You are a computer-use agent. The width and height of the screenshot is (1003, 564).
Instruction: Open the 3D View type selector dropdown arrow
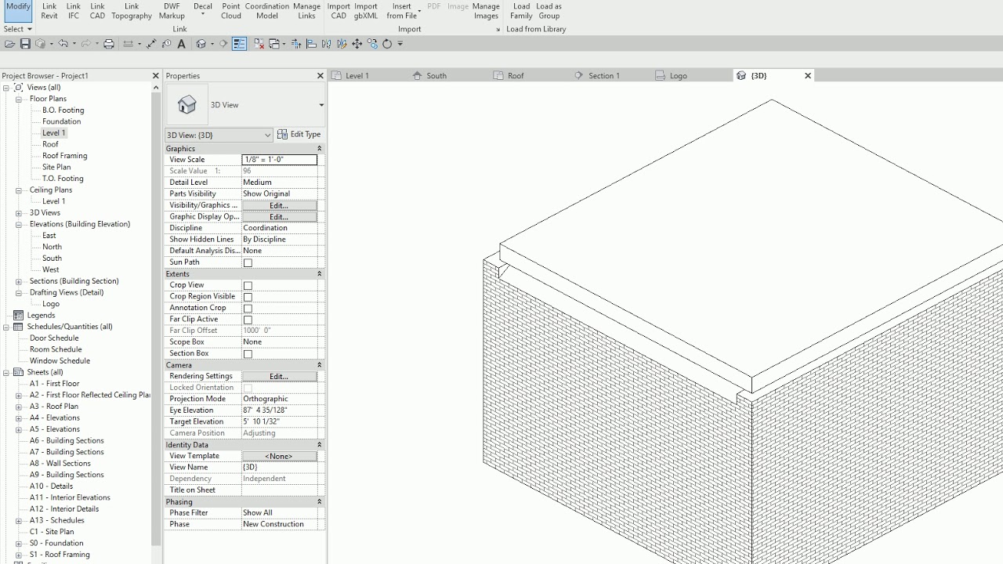click(x=320, y=105)
